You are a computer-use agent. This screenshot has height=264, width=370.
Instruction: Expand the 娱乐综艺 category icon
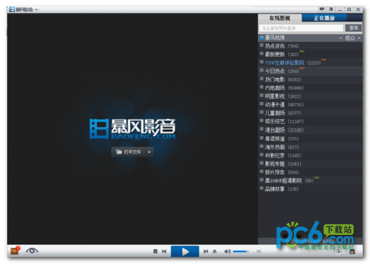click(x=262, y=121)
